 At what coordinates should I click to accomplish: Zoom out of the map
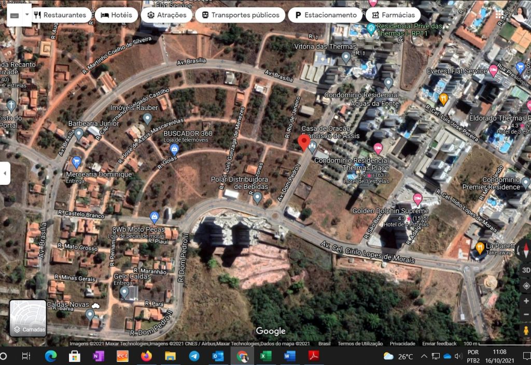(x=526, y=315)
